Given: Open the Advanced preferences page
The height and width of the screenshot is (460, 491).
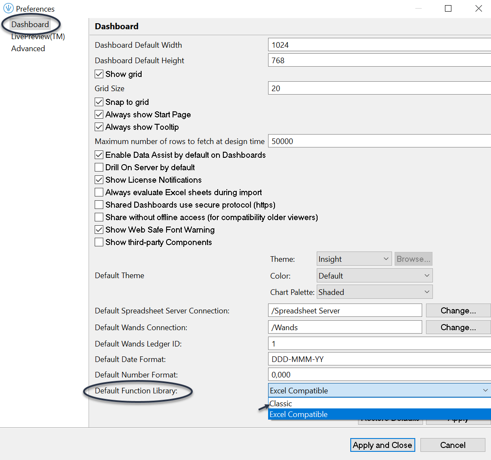Looking at the screenshot, I should pyautogui.click(x=28, y=49).
